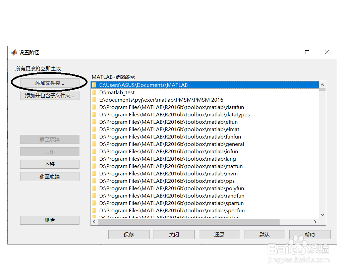Click folder icon beside randfun path
349x272 pixels.
tap(94, 196)
